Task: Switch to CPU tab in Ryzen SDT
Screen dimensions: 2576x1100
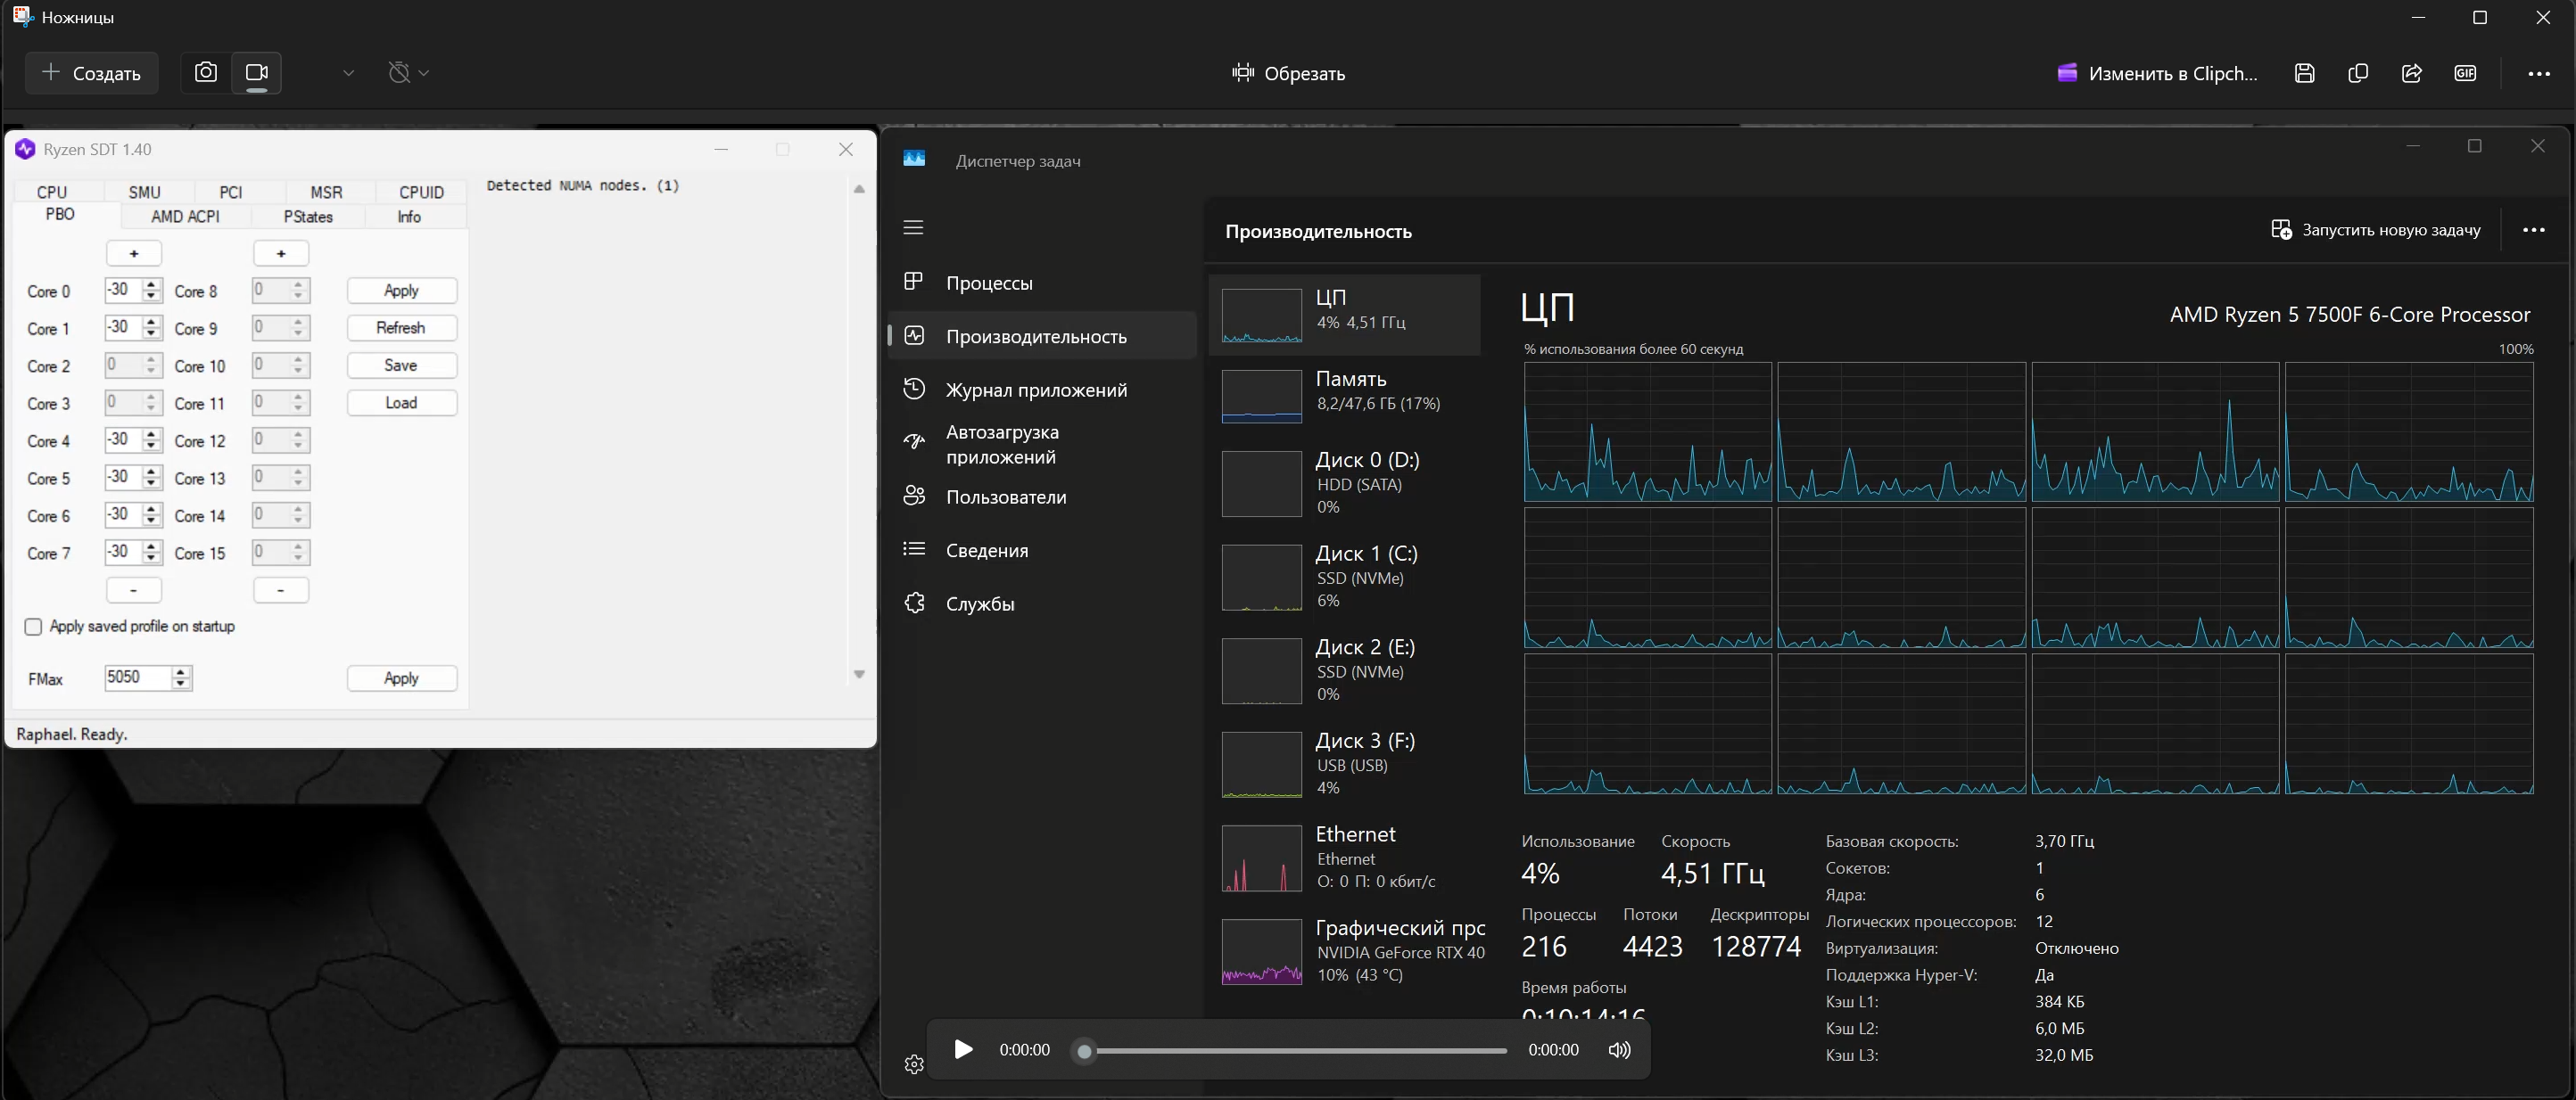Action: pos(52,192)
